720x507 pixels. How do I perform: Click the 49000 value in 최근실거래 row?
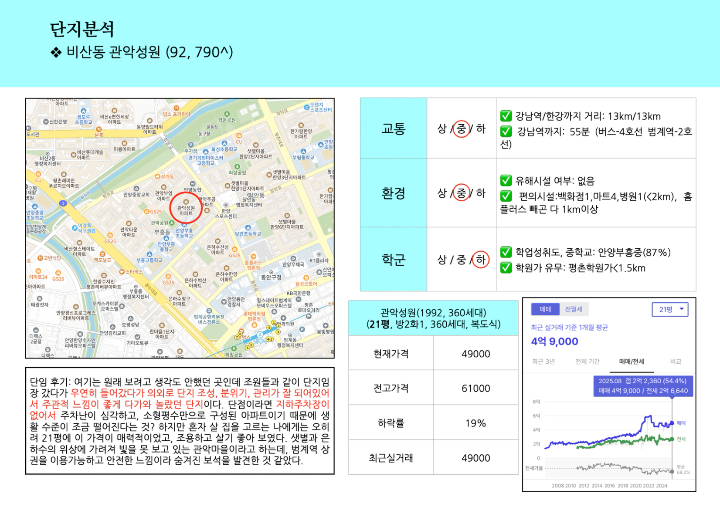point(475,458)
